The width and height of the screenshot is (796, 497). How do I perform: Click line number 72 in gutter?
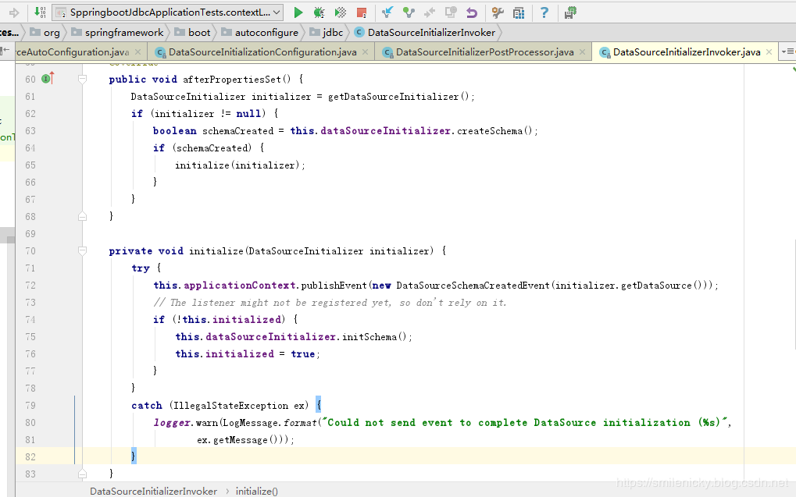tap(30, 285)
